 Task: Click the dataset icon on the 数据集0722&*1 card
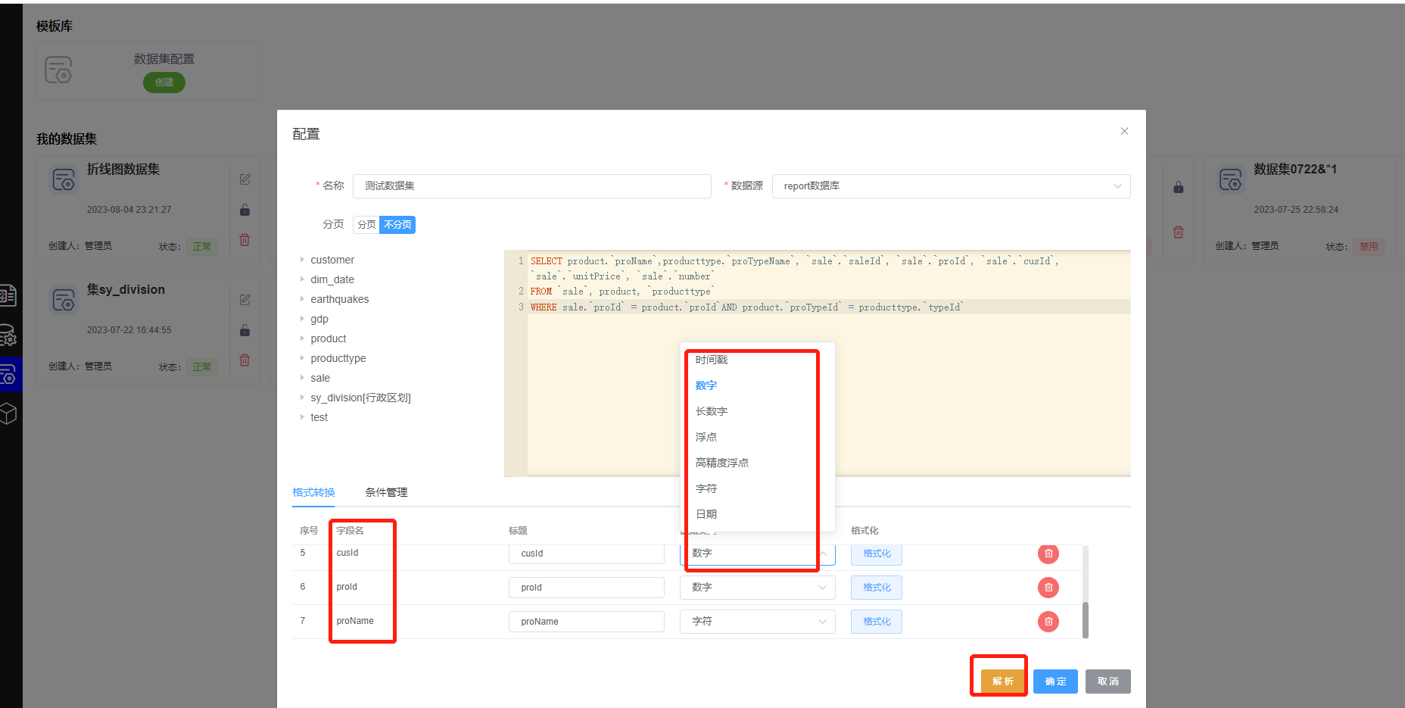[1231, 180]
